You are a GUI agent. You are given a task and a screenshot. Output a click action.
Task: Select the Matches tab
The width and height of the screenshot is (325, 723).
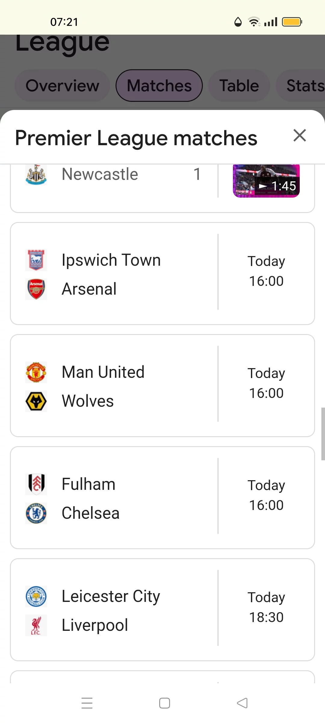[x=159, y=86]
